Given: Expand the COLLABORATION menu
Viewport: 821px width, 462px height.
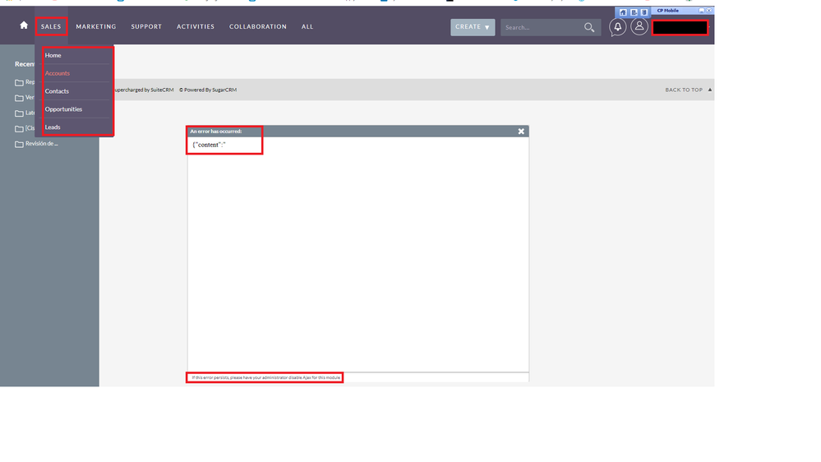Looking at the screenshot, I should pyautogui.click(x=258, y=26).
